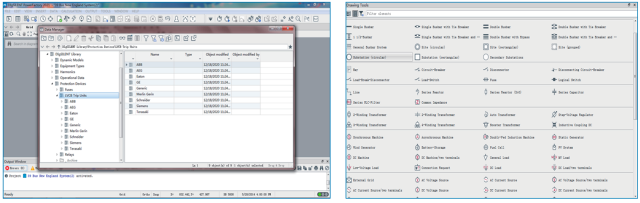Click the favorites star in Data Manager
The width and height of the screenshot is (640, 203).
point(290,46)
